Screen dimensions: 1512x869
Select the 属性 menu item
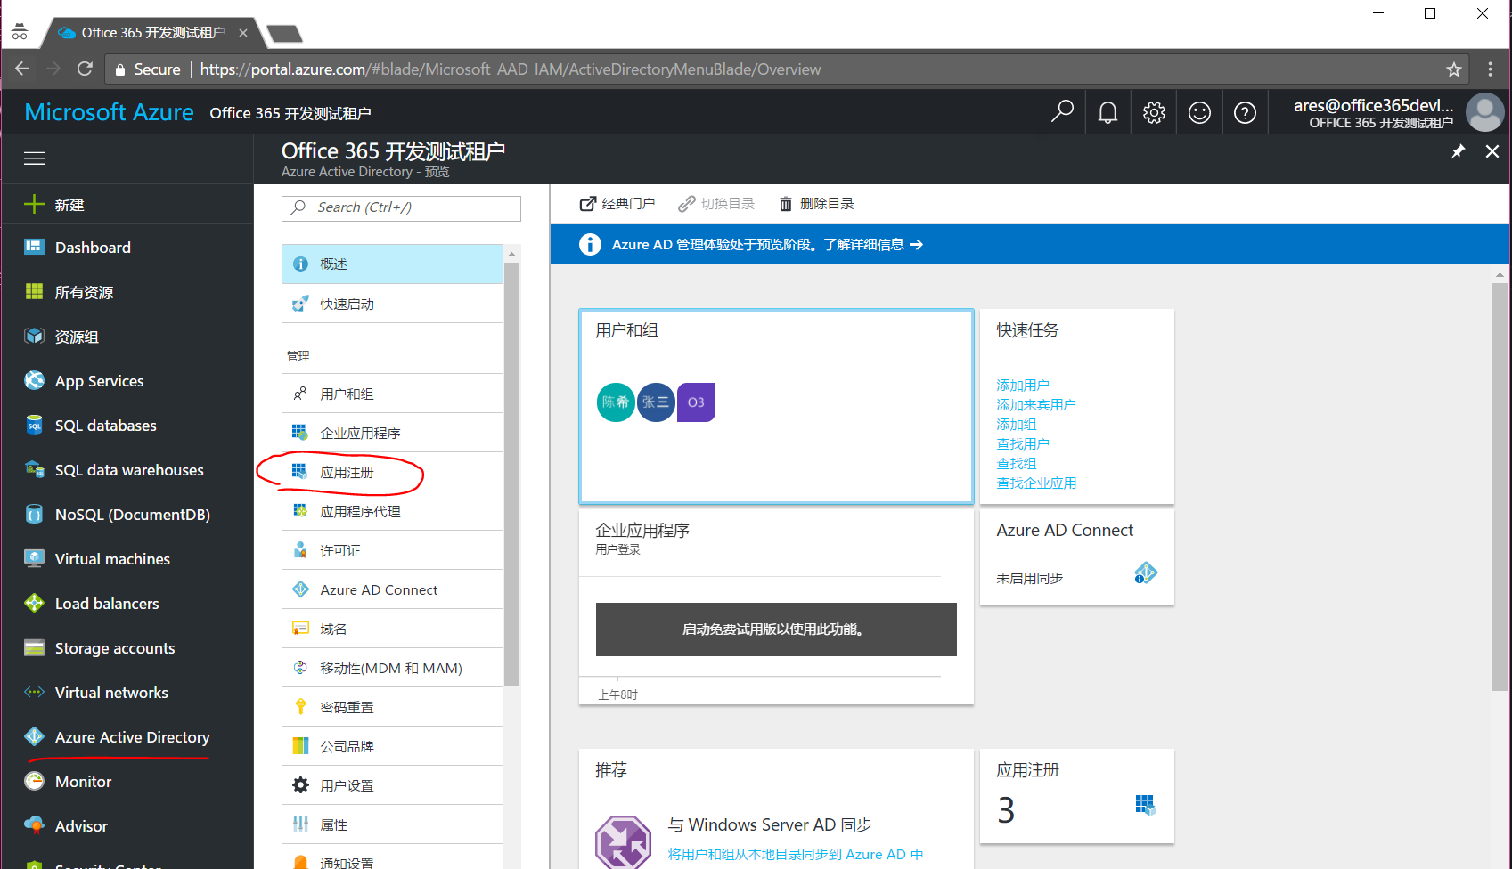pos(392,824)
